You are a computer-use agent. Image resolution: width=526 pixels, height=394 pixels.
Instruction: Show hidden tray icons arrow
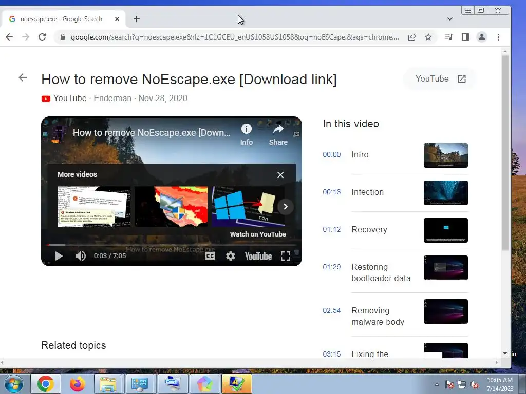(x=437, y=384)
